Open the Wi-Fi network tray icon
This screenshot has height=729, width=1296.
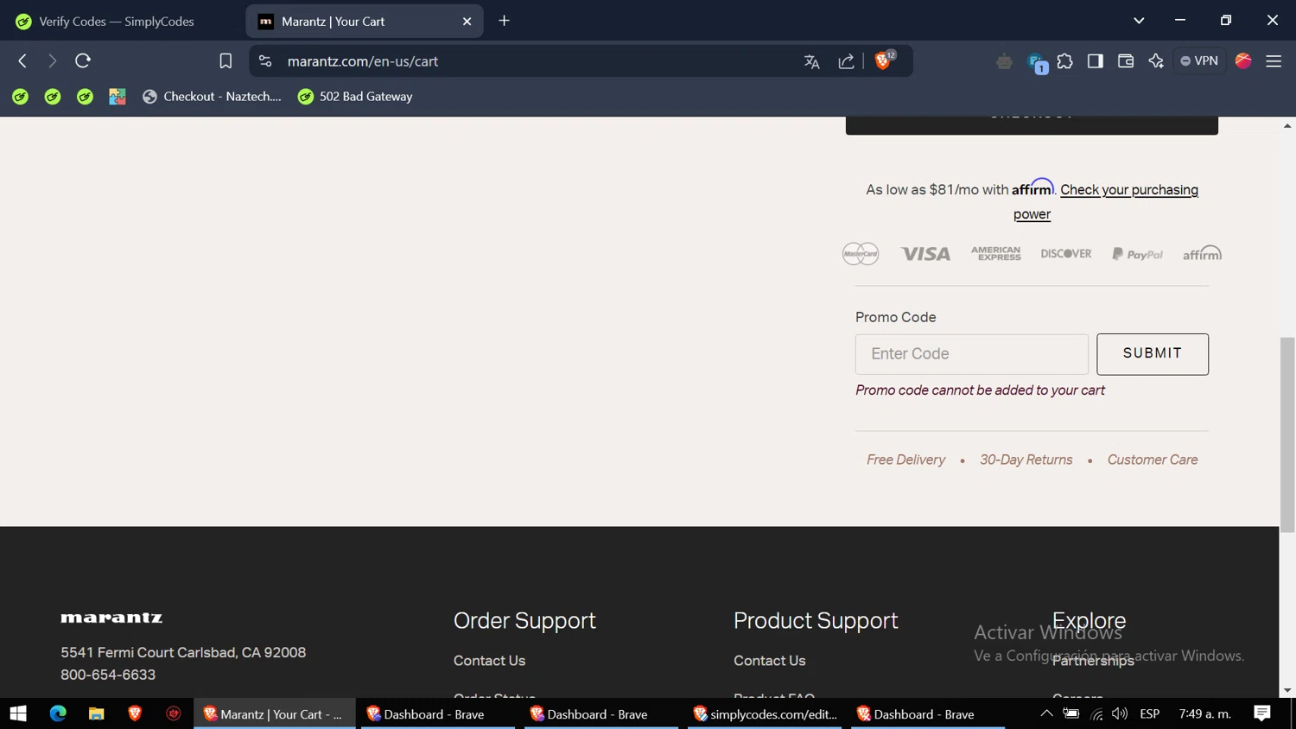[1096, 714]
